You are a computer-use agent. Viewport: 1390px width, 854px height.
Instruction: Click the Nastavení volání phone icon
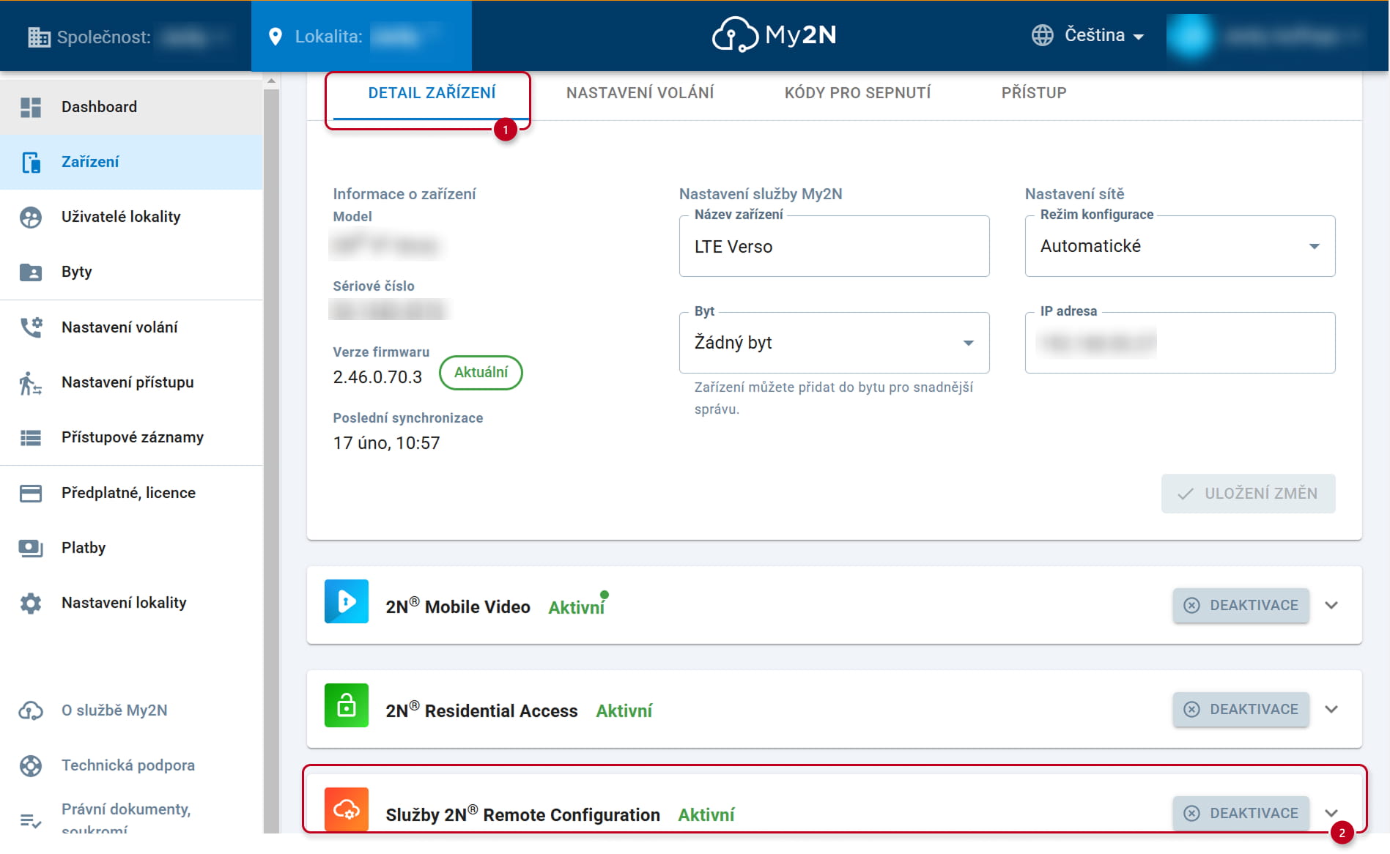pos(31,327)
